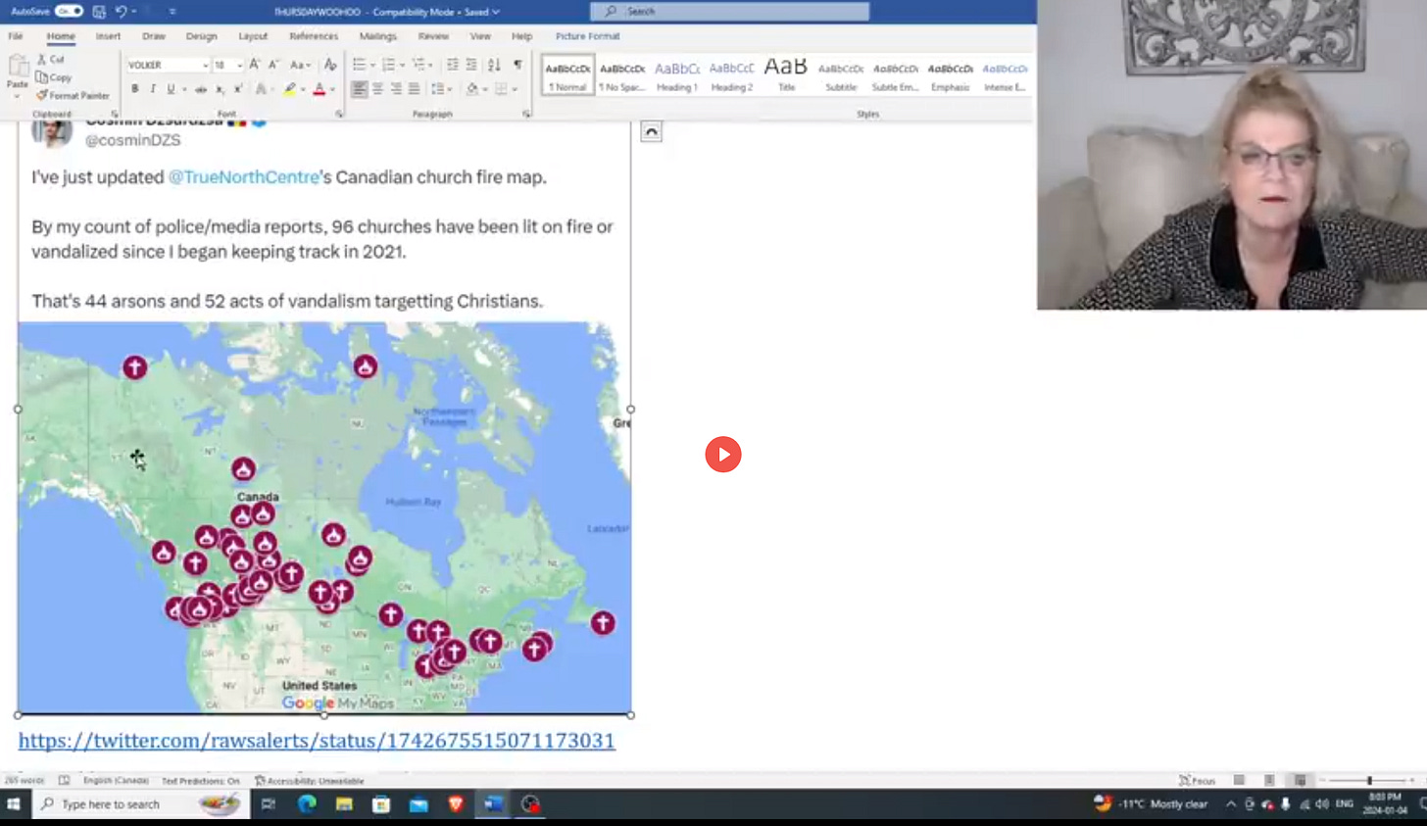Screen dimensions: 1427x826
Task: Switch to the Insert tab
Action: tap(108, 36)
